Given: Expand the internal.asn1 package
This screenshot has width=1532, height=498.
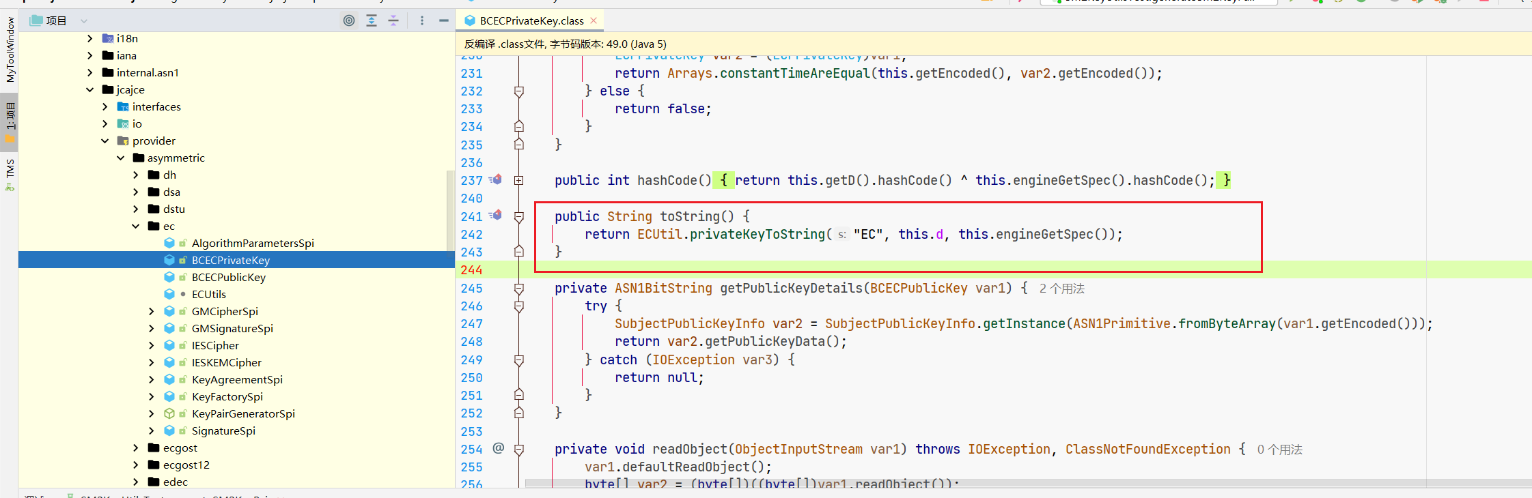Looking at the screenshot, I should pos(90,72).
